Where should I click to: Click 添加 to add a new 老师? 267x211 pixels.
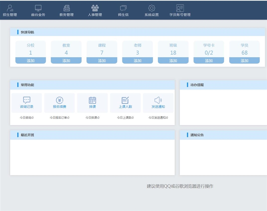(x=137, y=60)
